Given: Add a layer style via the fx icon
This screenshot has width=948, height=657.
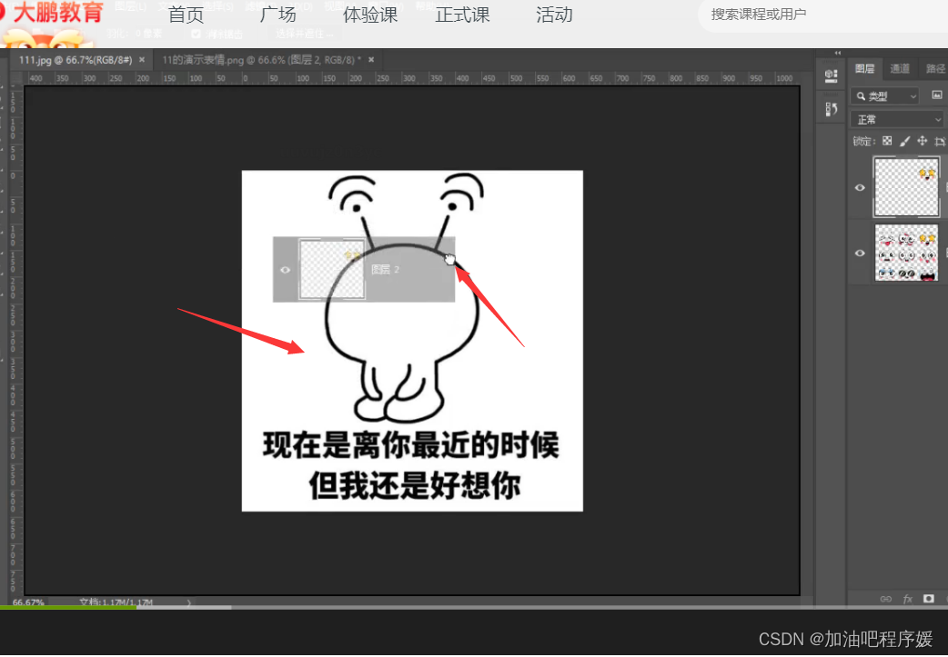Looking at the screenshot, I should point(907,599).
